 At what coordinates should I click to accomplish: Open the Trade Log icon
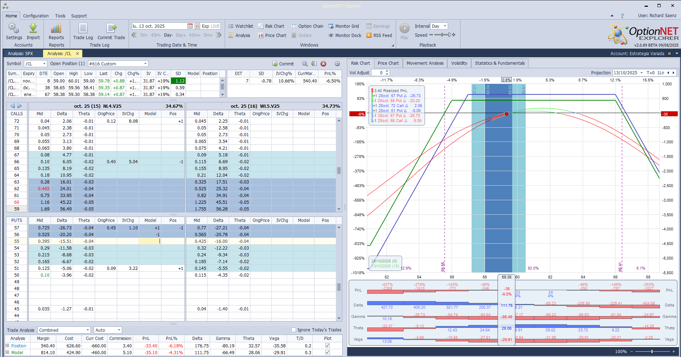[x=83, y=28]
